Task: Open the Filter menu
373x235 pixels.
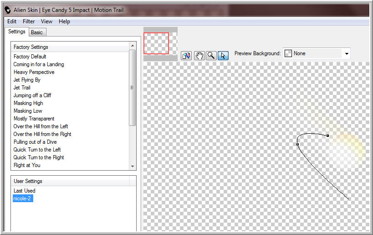Action: coord(29,21)
